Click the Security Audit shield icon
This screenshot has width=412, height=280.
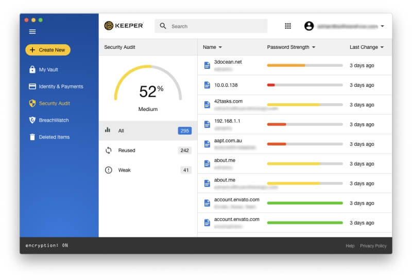click(x=32, y=103)
